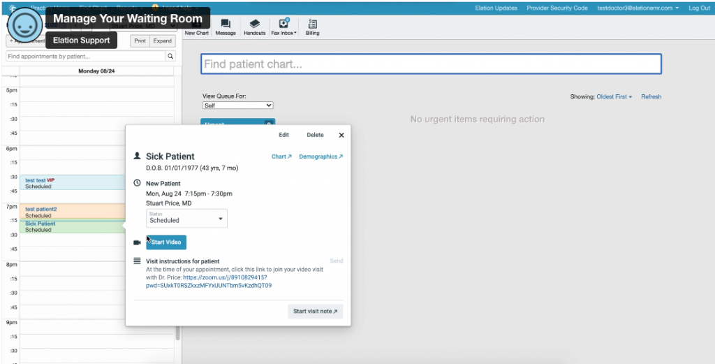Open the View Queue For dropdown
The image size is (715, 364).
point(237,105)
